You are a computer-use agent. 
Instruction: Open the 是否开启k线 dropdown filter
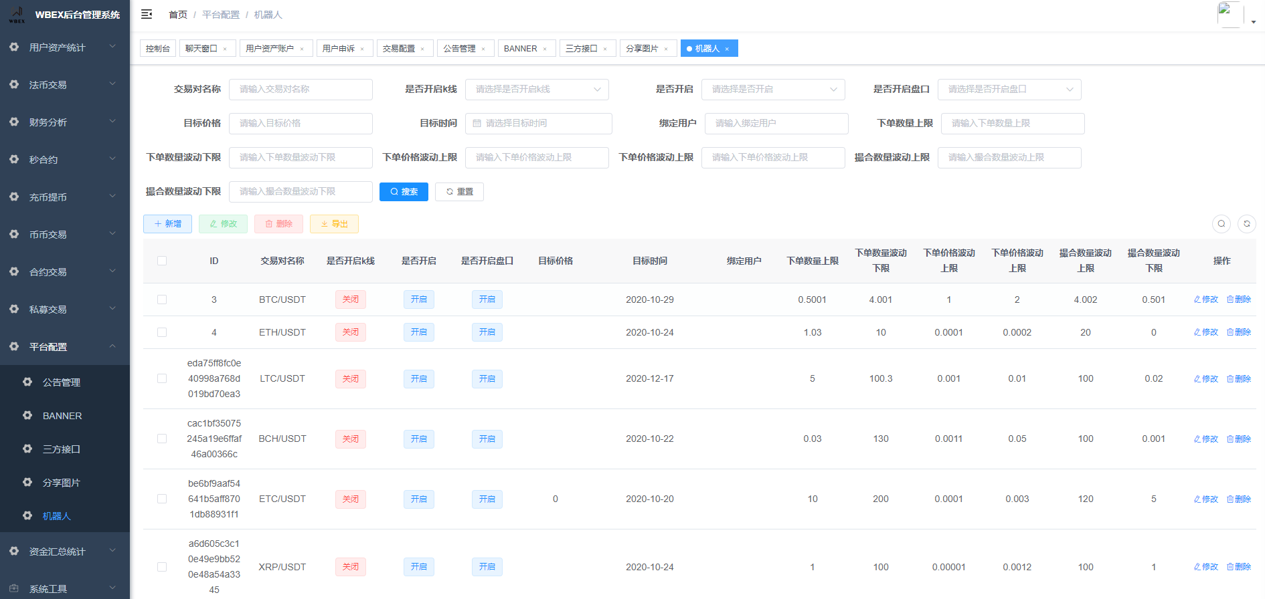point(536,90)
